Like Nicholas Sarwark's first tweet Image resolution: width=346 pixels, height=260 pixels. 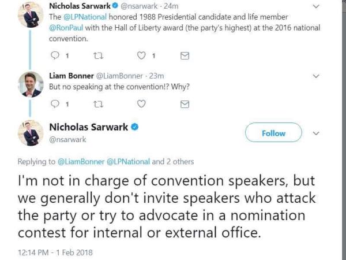point(141,55)
